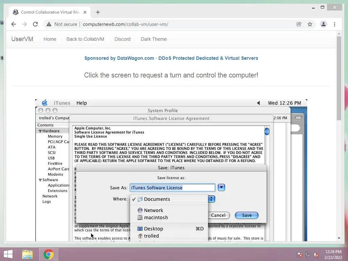Choose the trolled home folder
Screen dimensions: 348x261
(x=169, y=236)
